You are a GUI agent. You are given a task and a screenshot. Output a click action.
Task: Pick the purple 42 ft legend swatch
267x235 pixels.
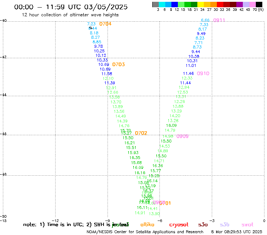click(240, 4)
